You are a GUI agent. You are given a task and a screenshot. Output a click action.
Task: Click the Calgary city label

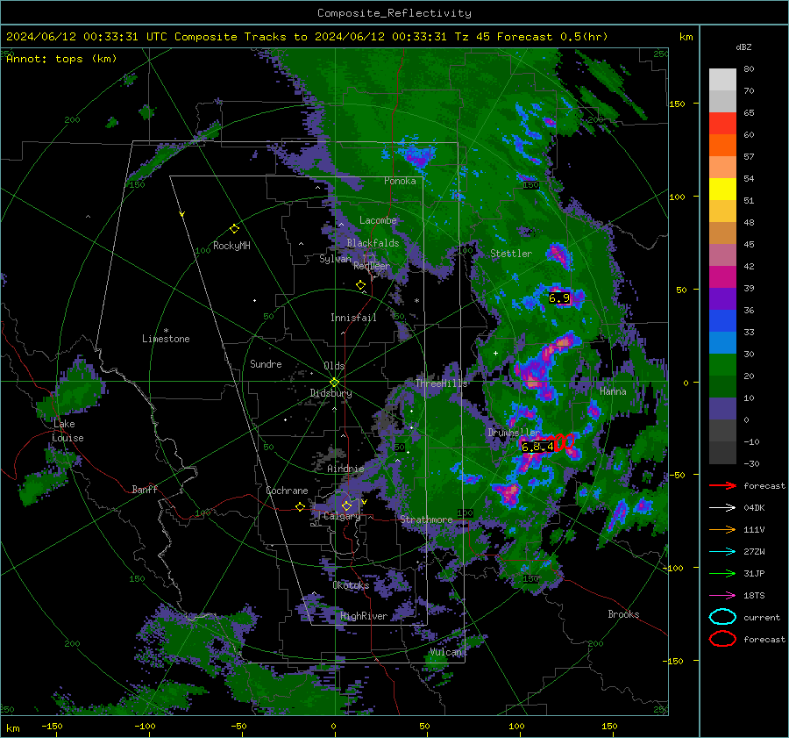[x=342, y=516]
